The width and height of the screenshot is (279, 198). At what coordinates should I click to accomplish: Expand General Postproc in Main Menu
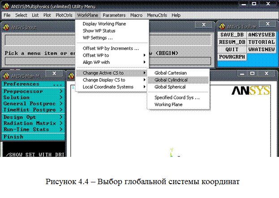(33, 104)
